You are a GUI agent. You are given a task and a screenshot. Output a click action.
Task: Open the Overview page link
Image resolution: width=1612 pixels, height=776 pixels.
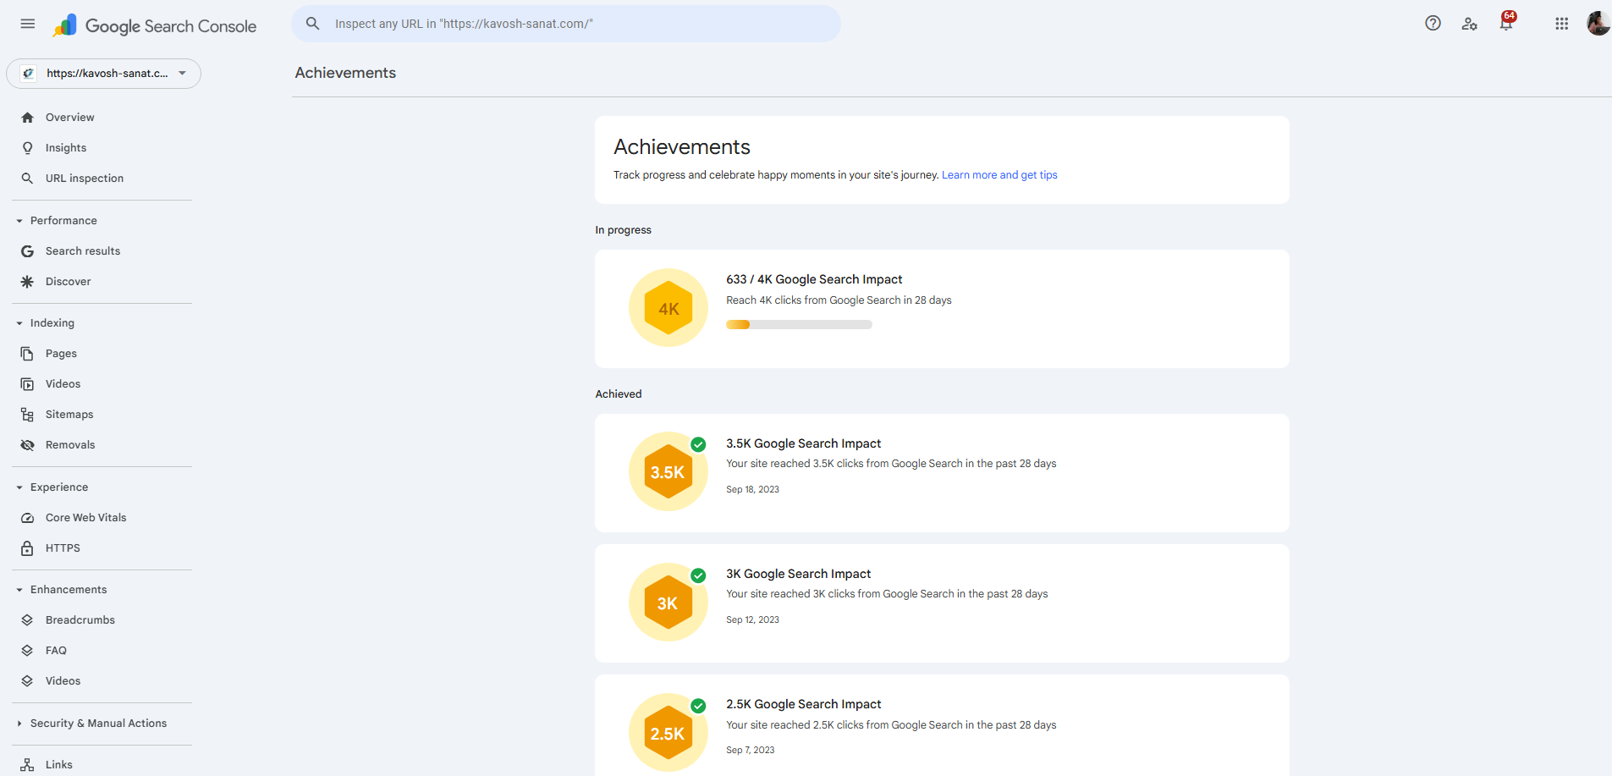click(x=69, y=118)
